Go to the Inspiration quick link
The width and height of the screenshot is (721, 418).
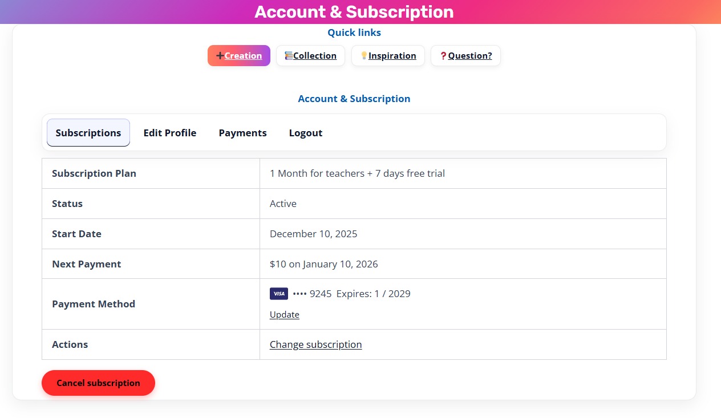point(388,56)
